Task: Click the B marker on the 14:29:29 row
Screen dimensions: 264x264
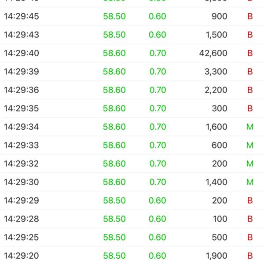Action: [250, 201]
